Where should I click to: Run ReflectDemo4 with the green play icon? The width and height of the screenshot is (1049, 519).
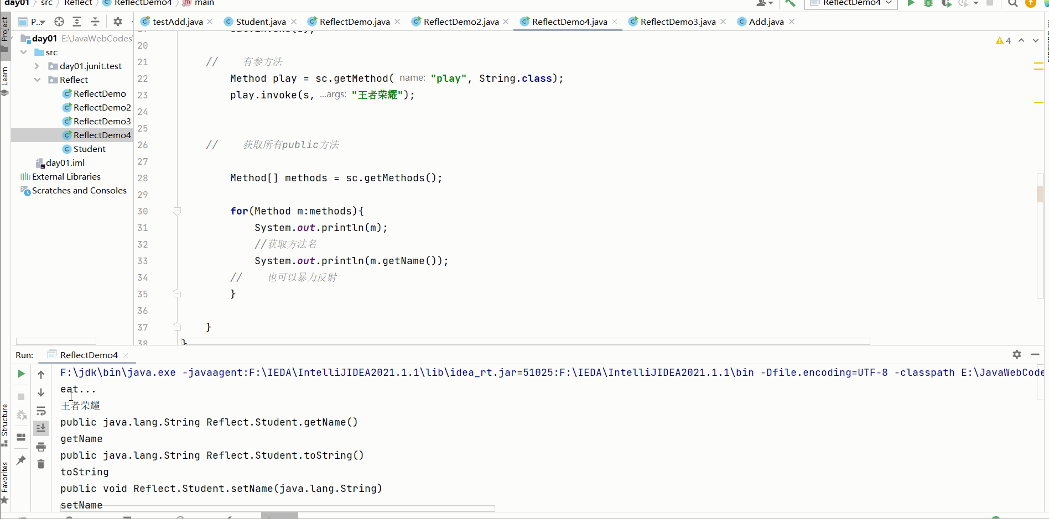coord(911,3)
